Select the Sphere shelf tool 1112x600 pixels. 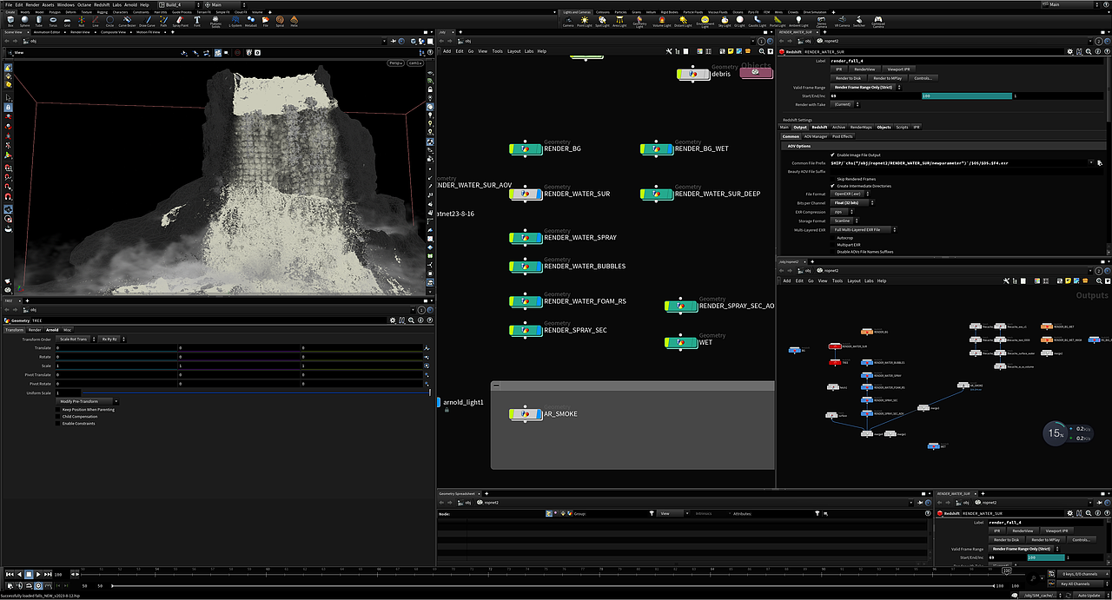pos(23,21)
